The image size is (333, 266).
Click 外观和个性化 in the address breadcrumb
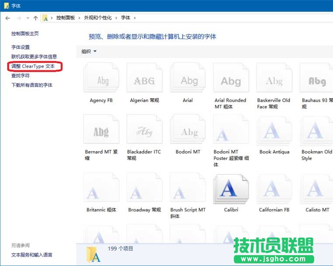coord(98,18)
